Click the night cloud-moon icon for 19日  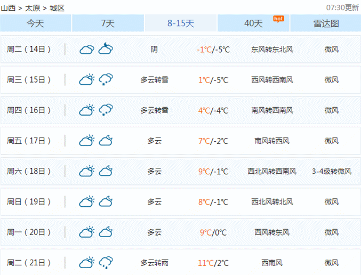(x=106, y=201)
